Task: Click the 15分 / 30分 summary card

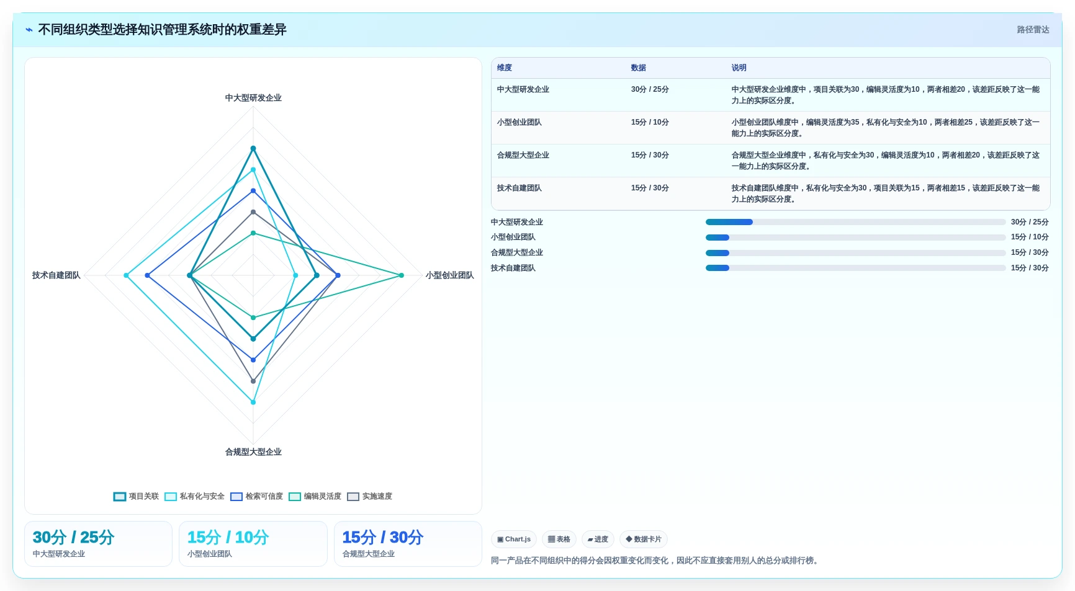Action: point(408,544)
